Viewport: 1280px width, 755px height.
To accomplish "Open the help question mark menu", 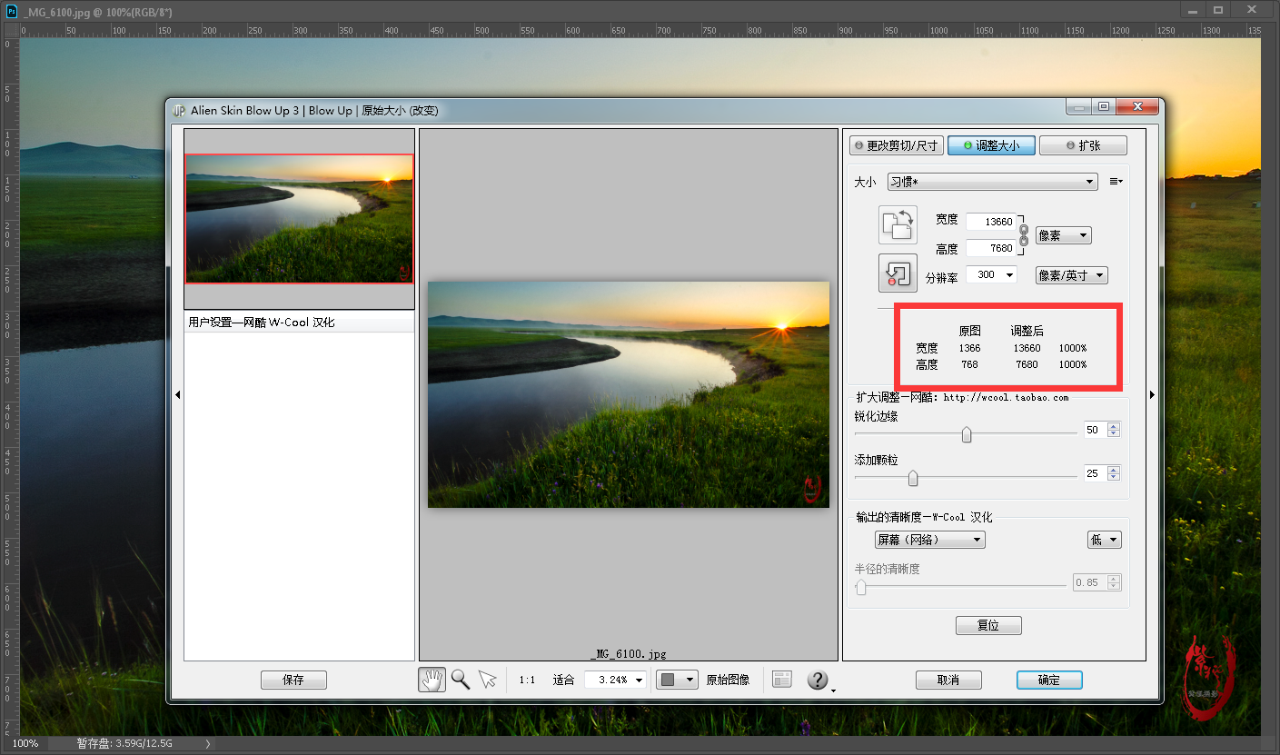I will tap(819, 680).
